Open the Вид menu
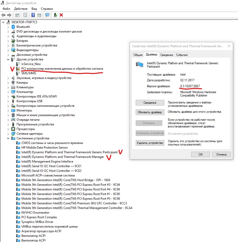The height and width of the screenshot is (242, 238). click(34, 9)
